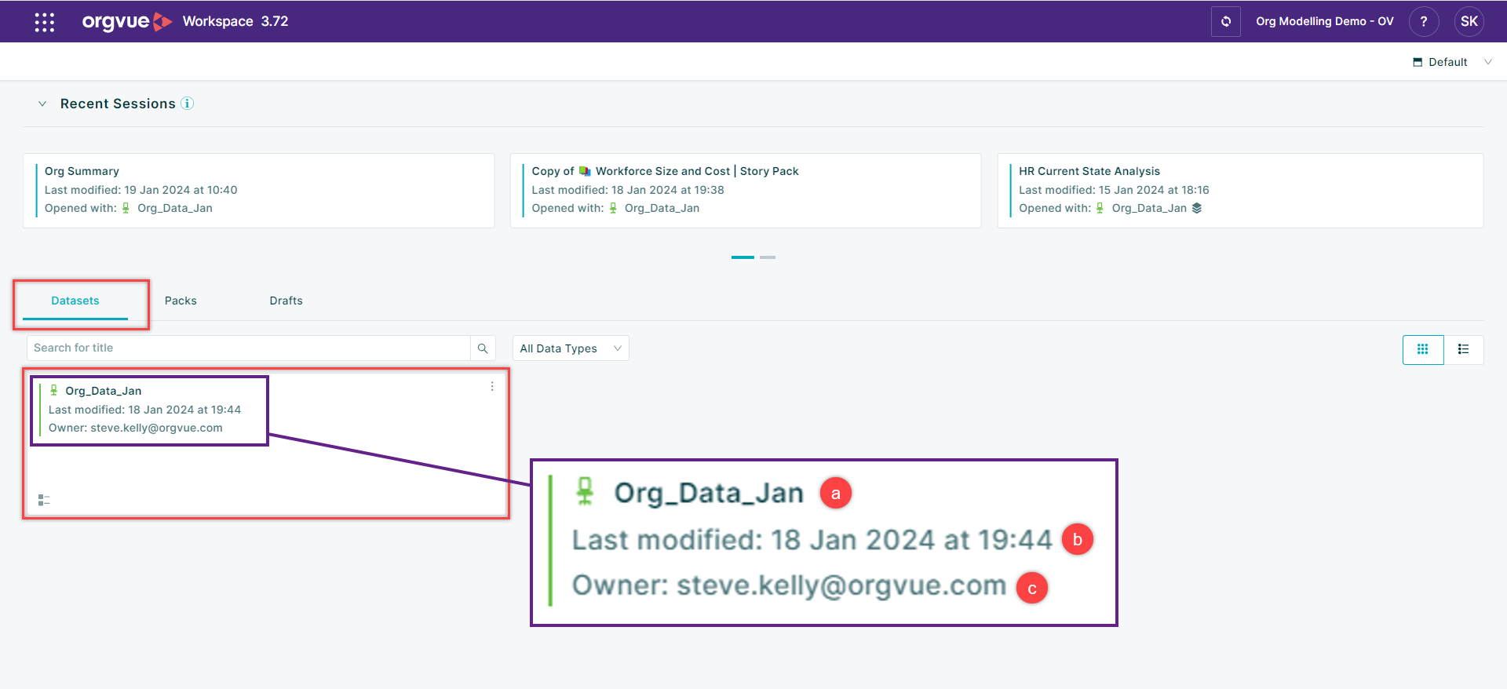
Task: Open the Org_Data_Jan dataset
Action: click(x=266, y=444)
